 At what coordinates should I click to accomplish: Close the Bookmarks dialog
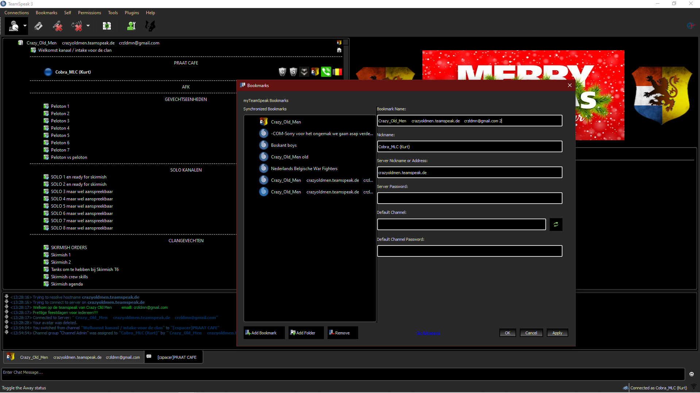pyautogui.click(x=569, y=85)
